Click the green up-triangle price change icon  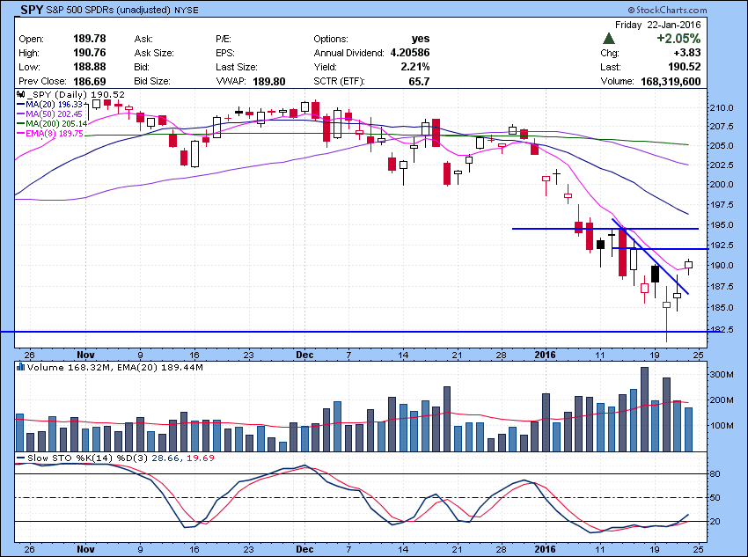click(608, 39)
